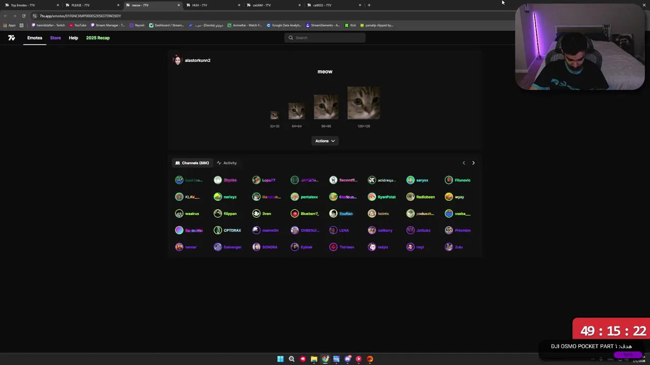Open the Kick bookmark
The height and width of the screenshot is (365, 650).
[x=350, y=25]
